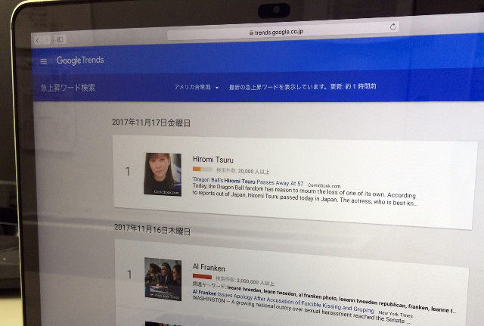
Task: Click the padlock icon in address bar
Action: coord(251,33)
